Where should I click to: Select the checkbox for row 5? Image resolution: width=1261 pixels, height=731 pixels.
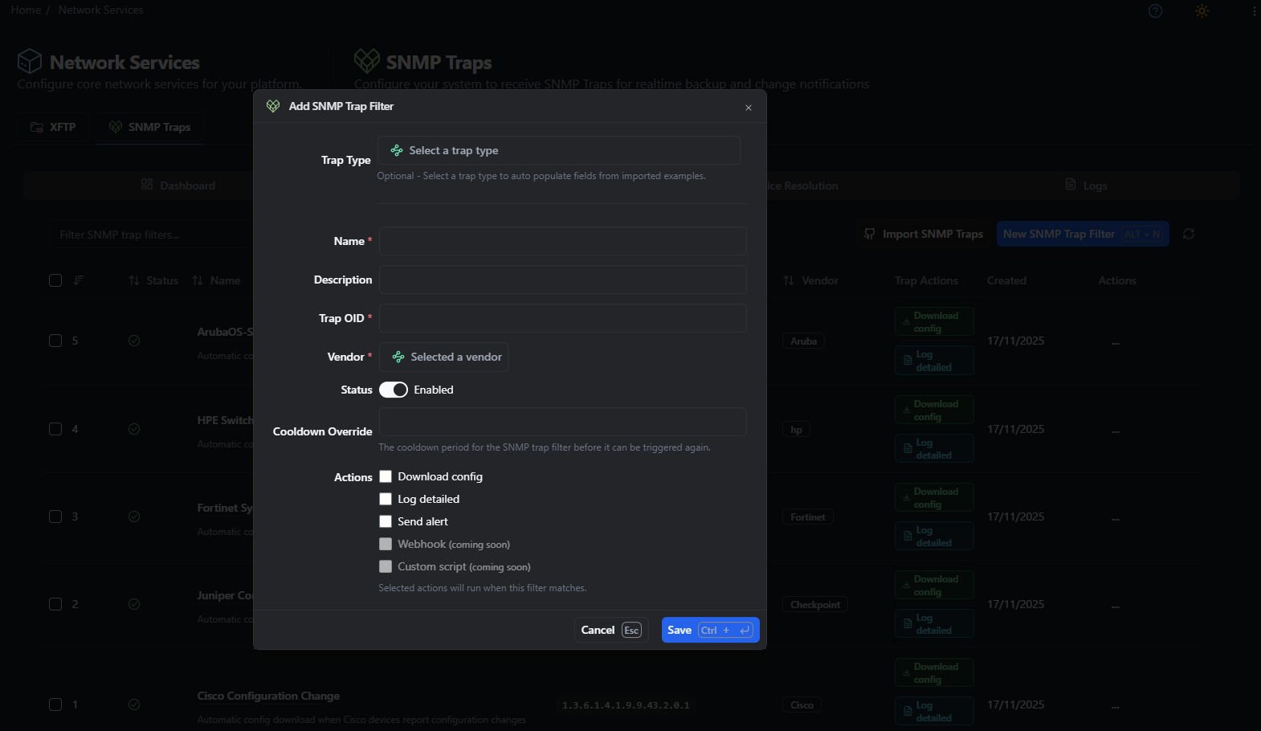pos(55,341)
